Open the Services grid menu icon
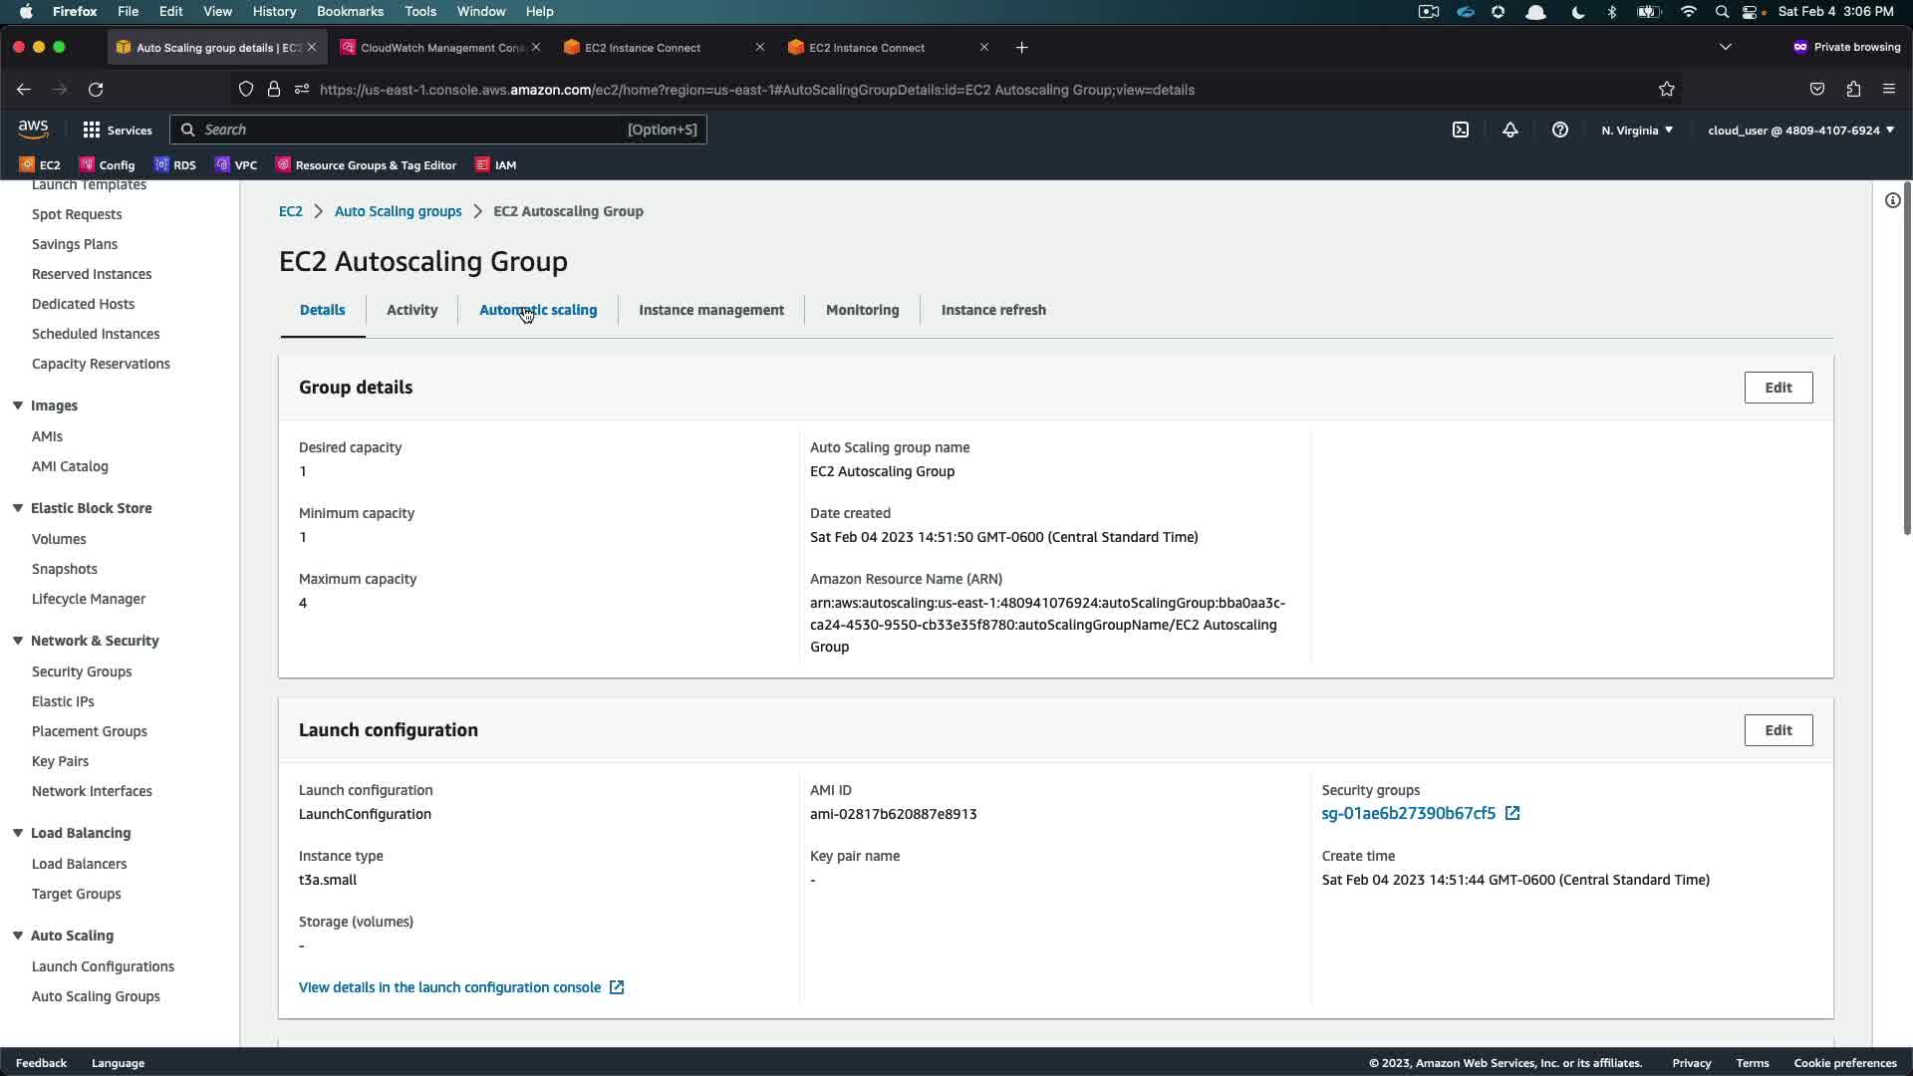 click(92, 130)
